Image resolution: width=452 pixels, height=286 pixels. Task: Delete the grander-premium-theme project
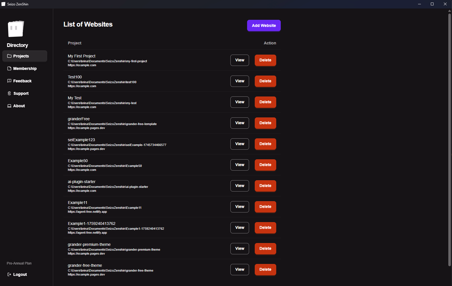[x=265, y=249]
